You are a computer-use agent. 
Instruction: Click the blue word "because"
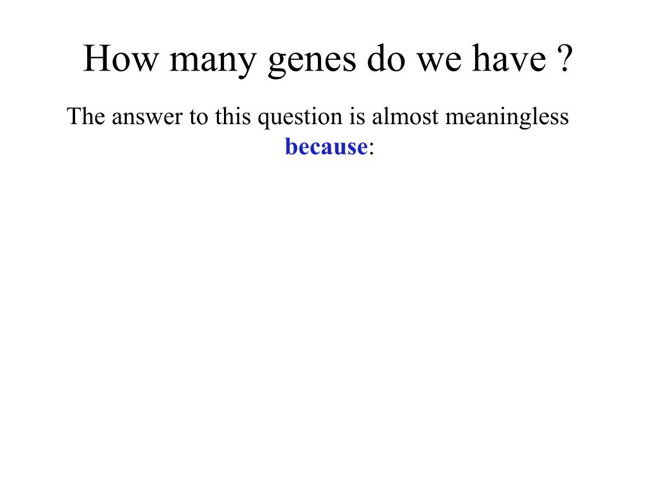326,146
